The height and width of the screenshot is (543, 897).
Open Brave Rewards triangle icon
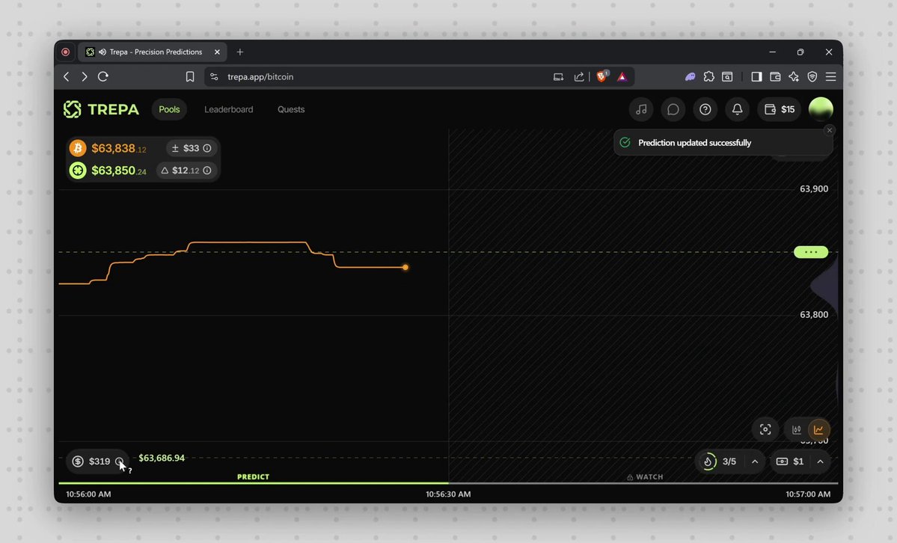pos(622,77)
